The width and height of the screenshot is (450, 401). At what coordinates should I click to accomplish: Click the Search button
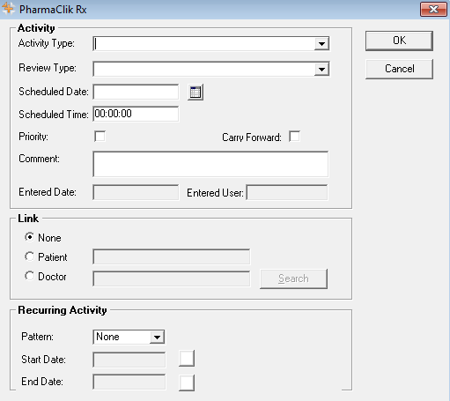coord(293,278)
